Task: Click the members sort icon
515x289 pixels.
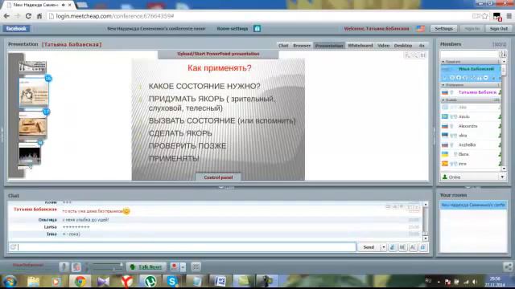Action: pyautogui.click(x=503, y=54)
